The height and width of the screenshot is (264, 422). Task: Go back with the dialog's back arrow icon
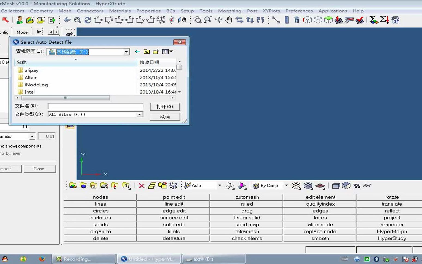coord(138,52)
